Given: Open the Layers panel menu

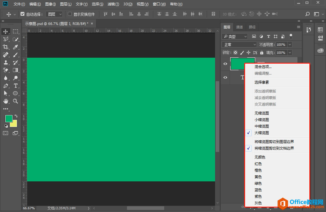Looking at the screenshot, I should [x=299, y=27].
